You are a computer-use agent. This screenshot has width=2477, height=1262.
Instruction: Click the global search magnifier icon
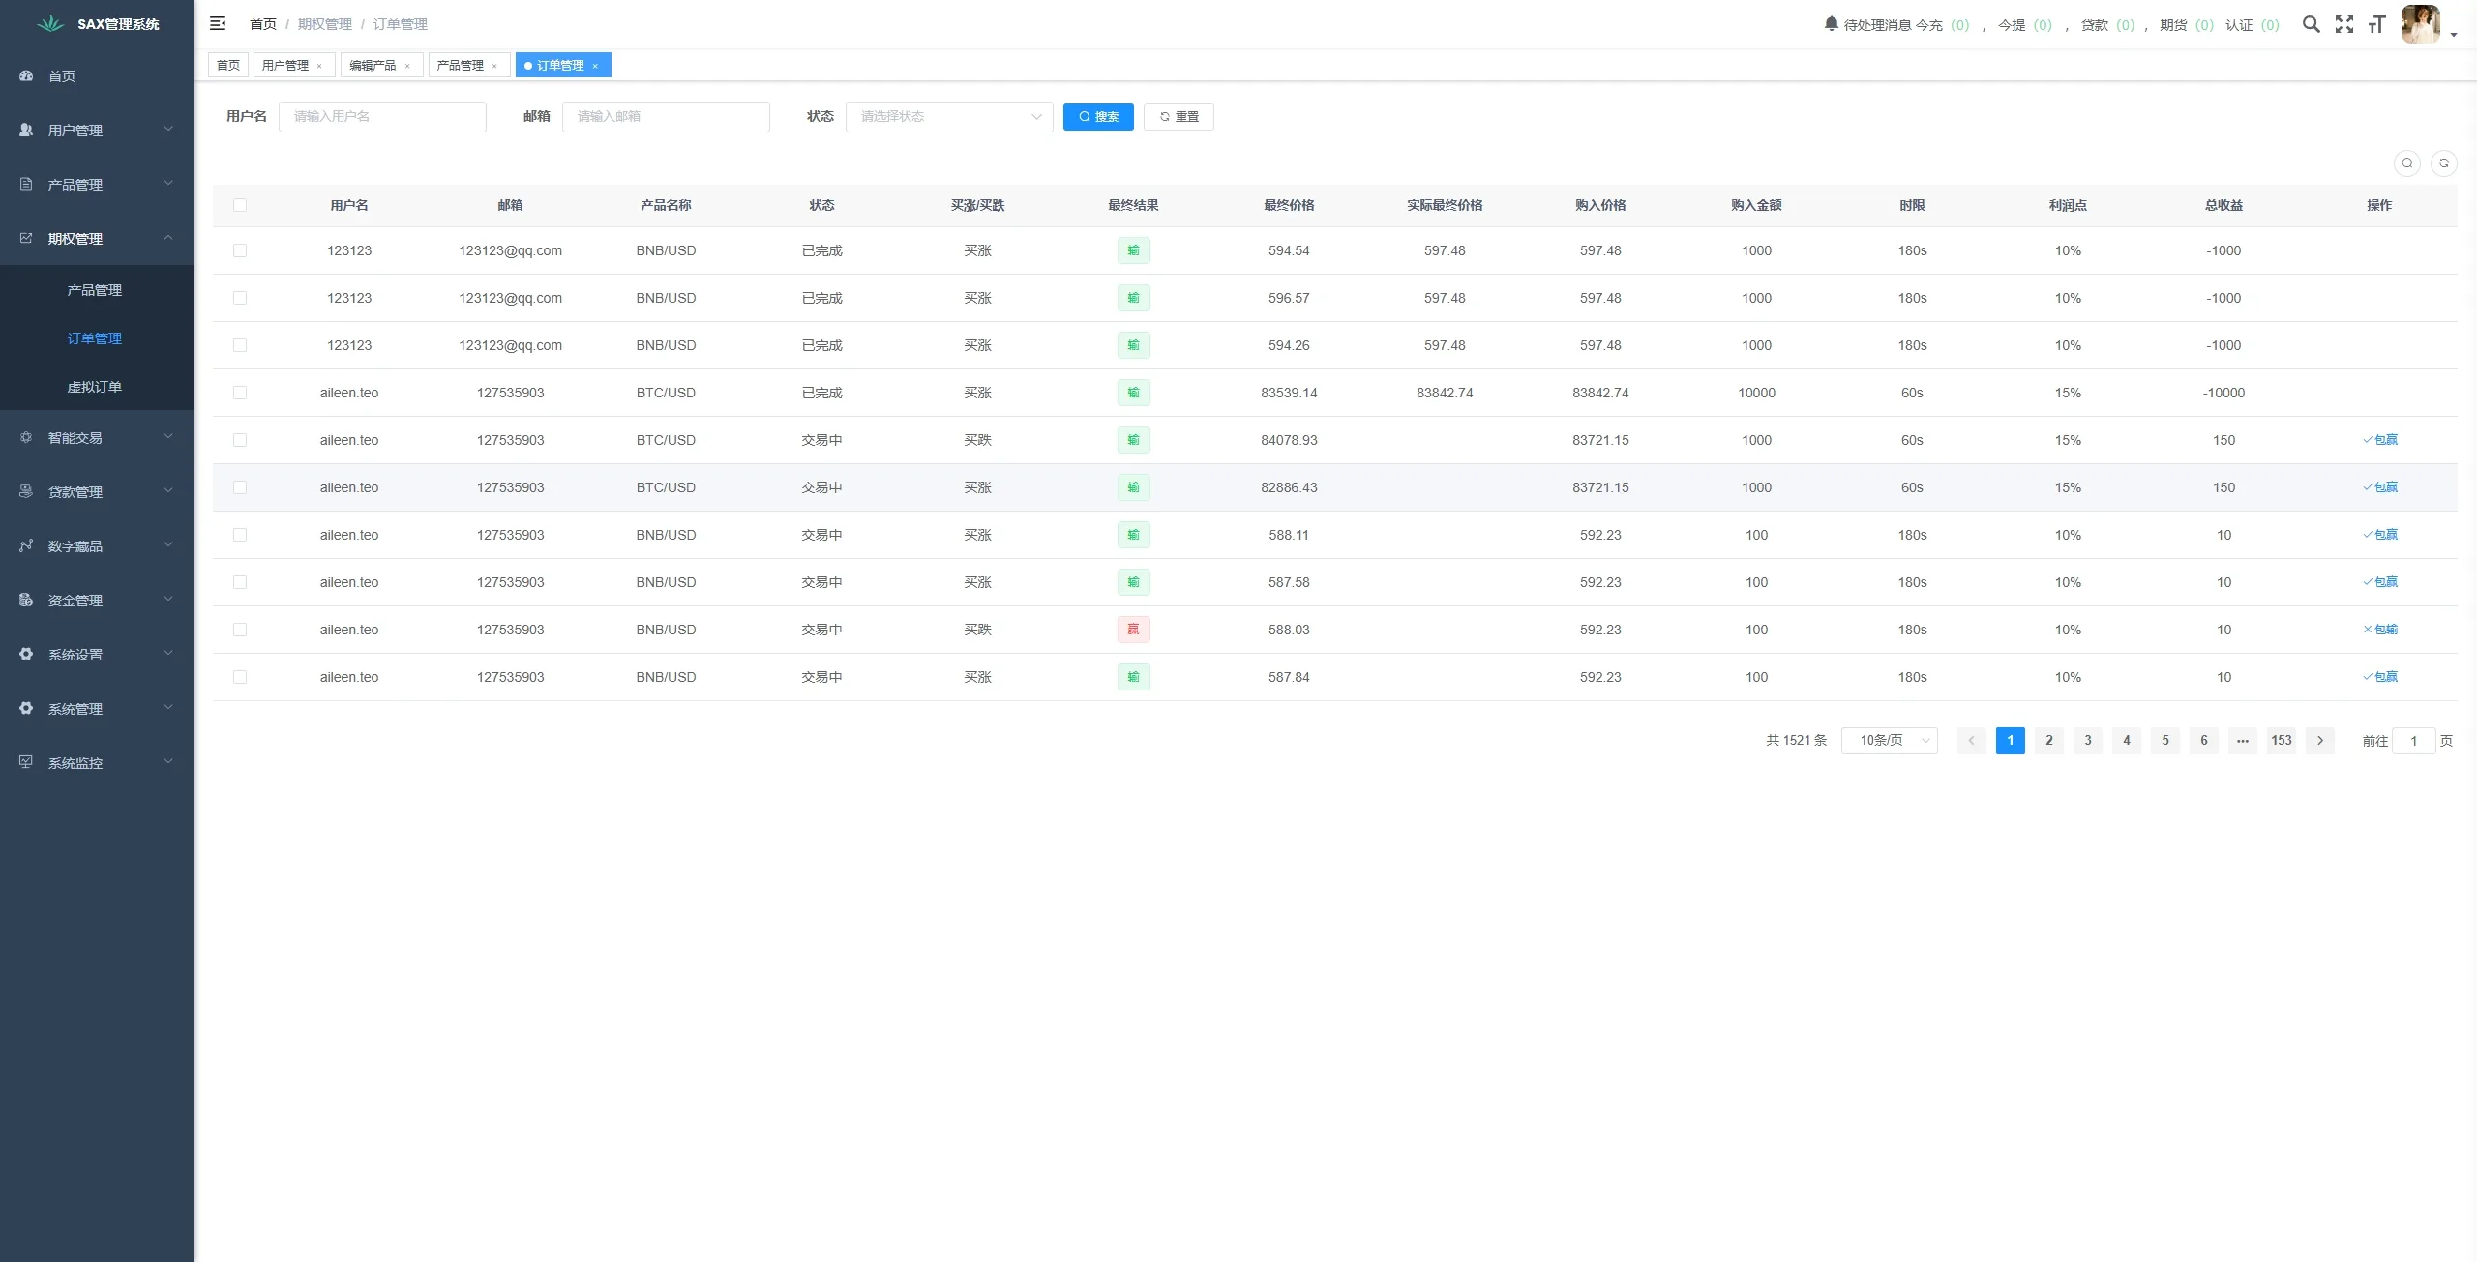(x=2311, y=24)
